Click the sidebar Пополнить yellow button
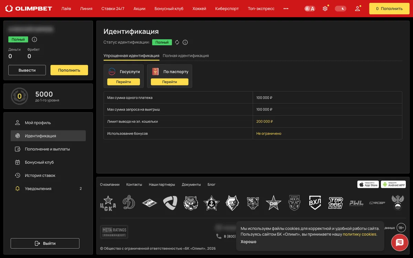This screenshot has width=413, height=258. tap(69, 70)
